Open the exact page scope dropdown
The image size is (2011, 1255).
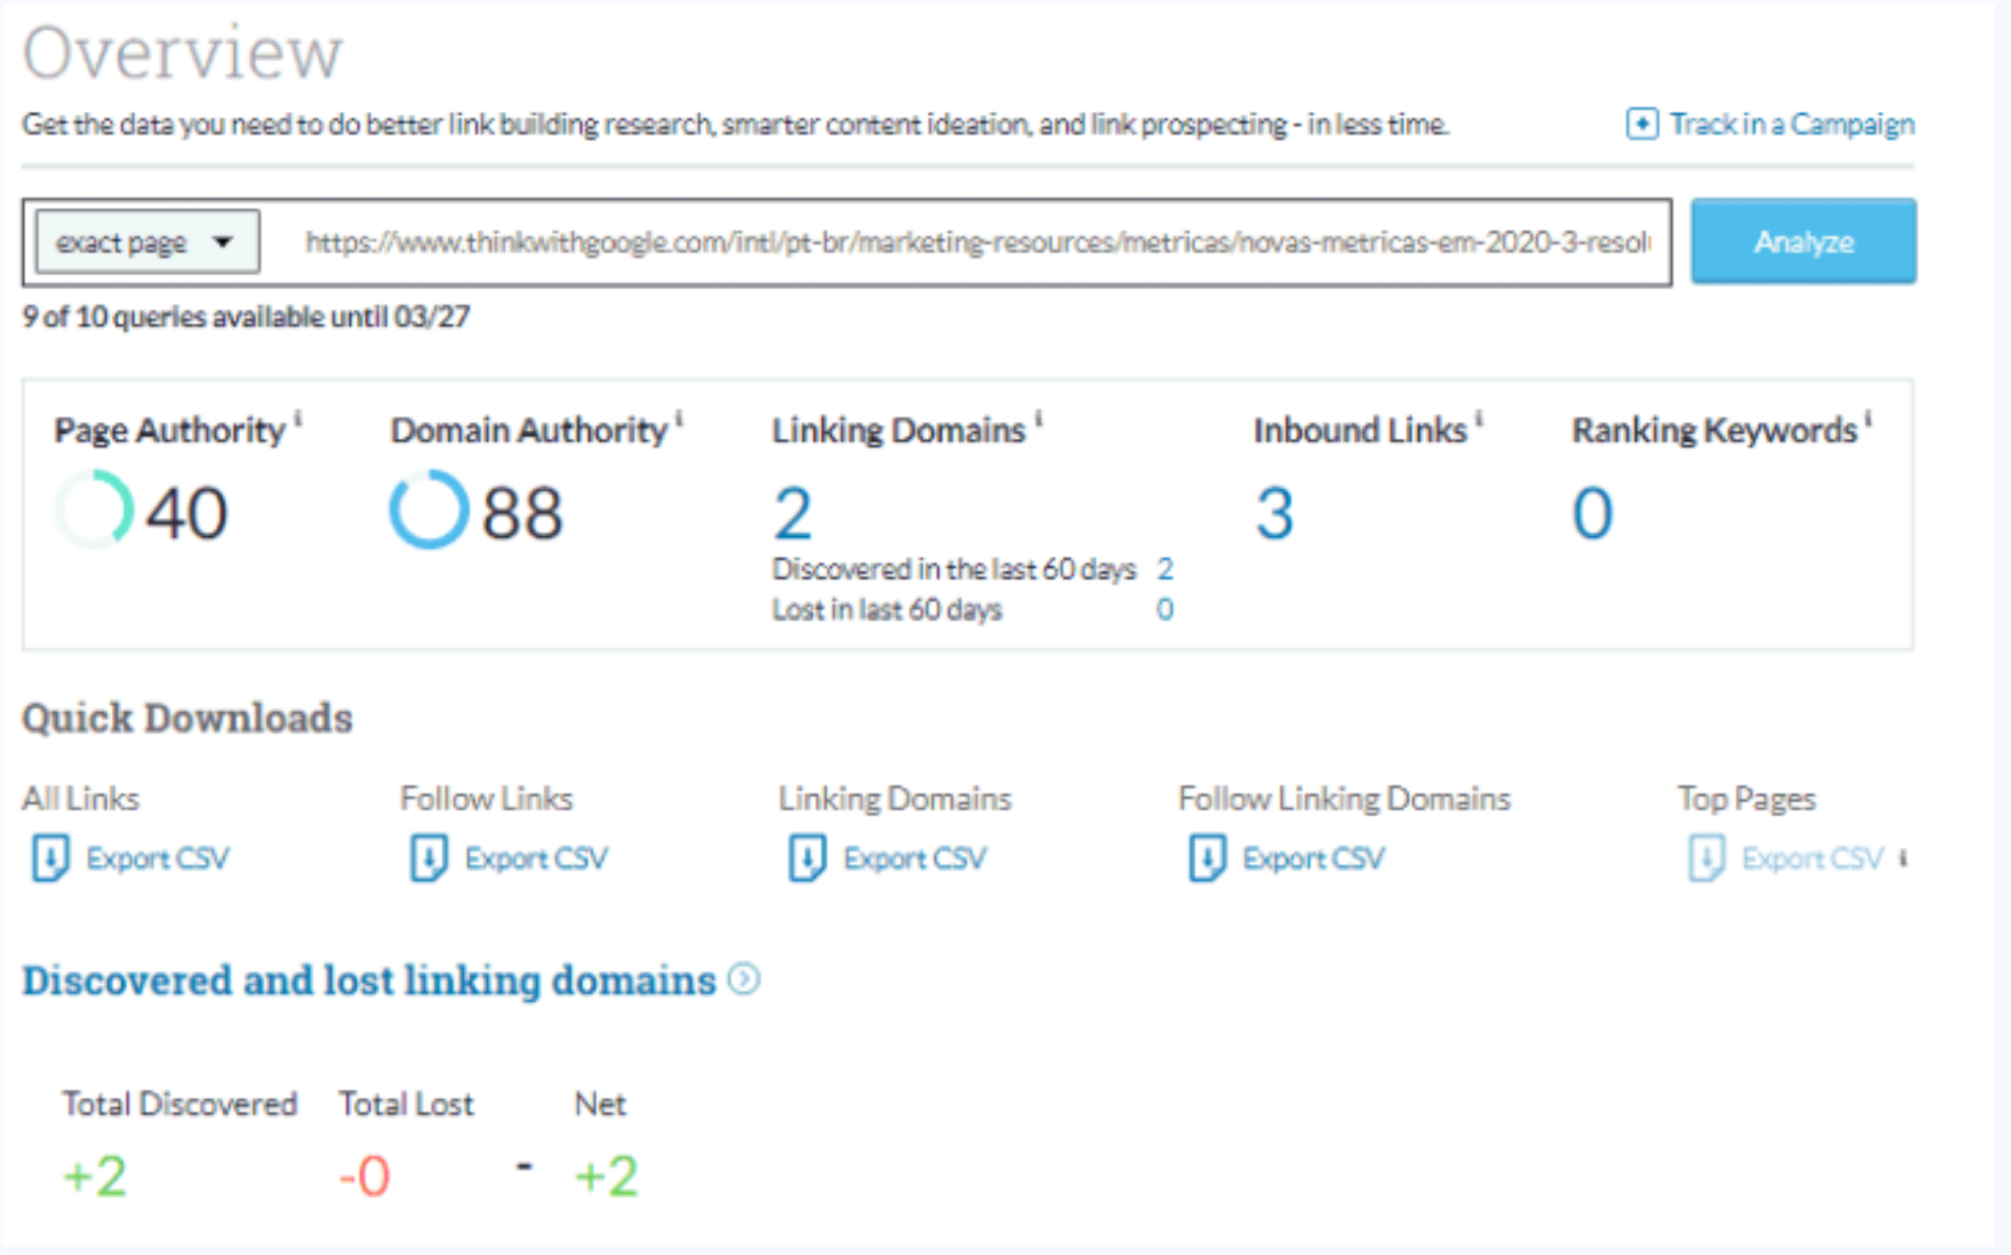pyautogui.click(x=147, y=242)
